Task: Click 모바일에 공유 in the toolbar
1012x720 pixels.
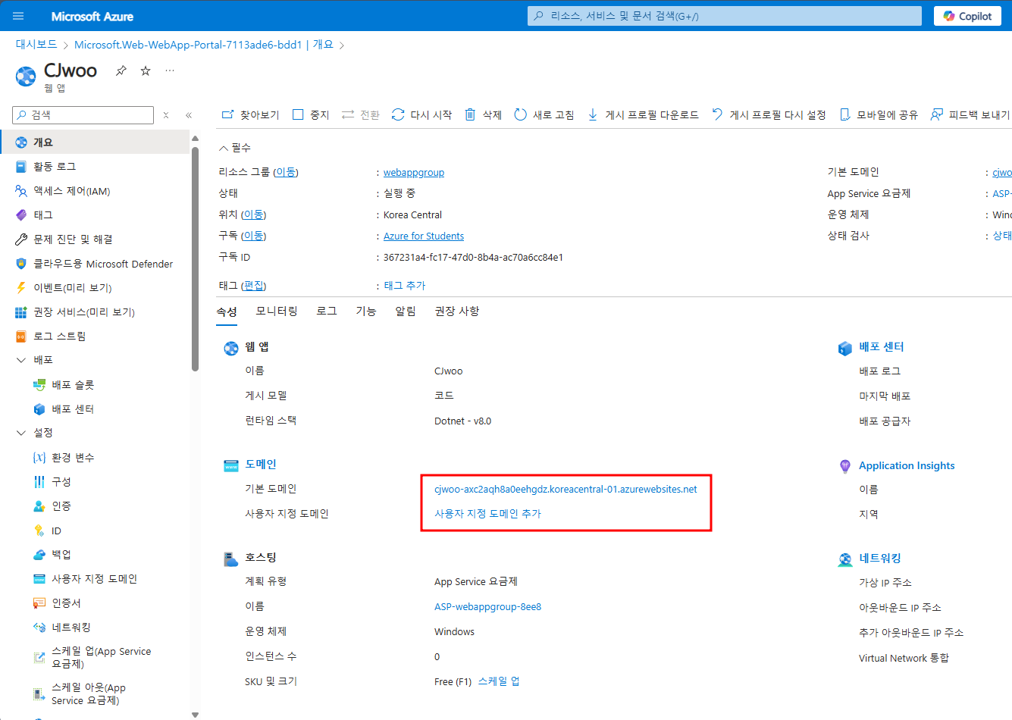Action: click(x=879, y=115)
